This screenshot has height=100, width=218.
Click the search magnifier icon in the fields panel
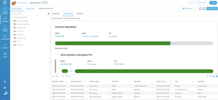point(49,14)
